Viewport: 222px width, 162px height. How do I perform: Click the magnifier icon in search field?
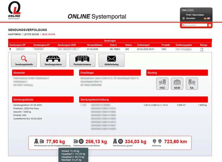pyautogui.click(x=184, y=25)
